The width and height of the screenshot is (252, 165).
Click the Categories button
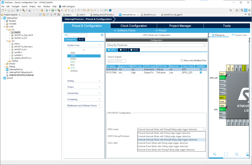click(x=70, y=39)
